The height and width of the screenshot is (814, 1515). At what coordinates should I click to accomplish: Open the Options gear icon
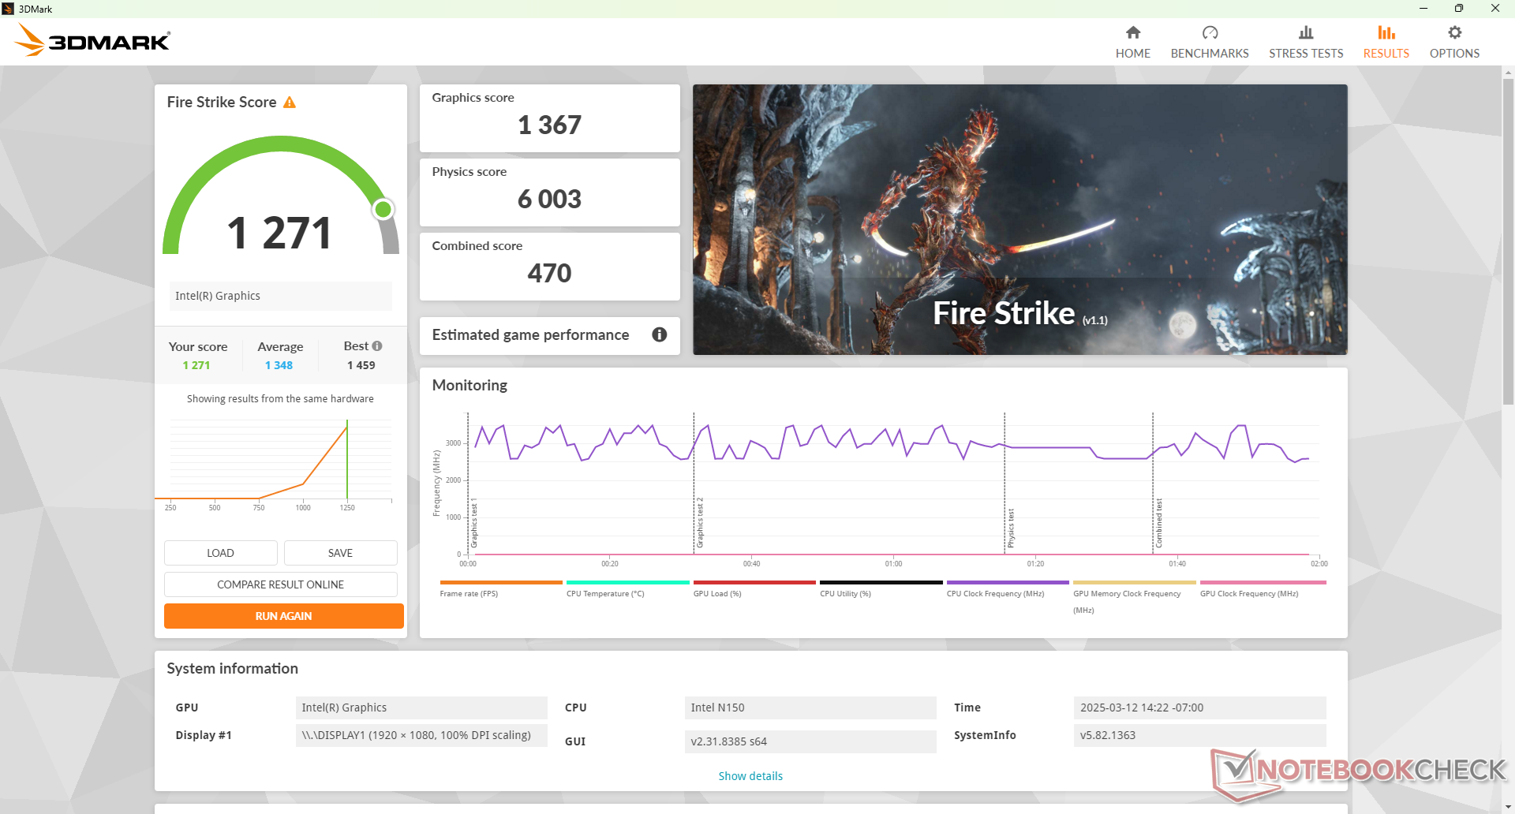[1454, 32]
